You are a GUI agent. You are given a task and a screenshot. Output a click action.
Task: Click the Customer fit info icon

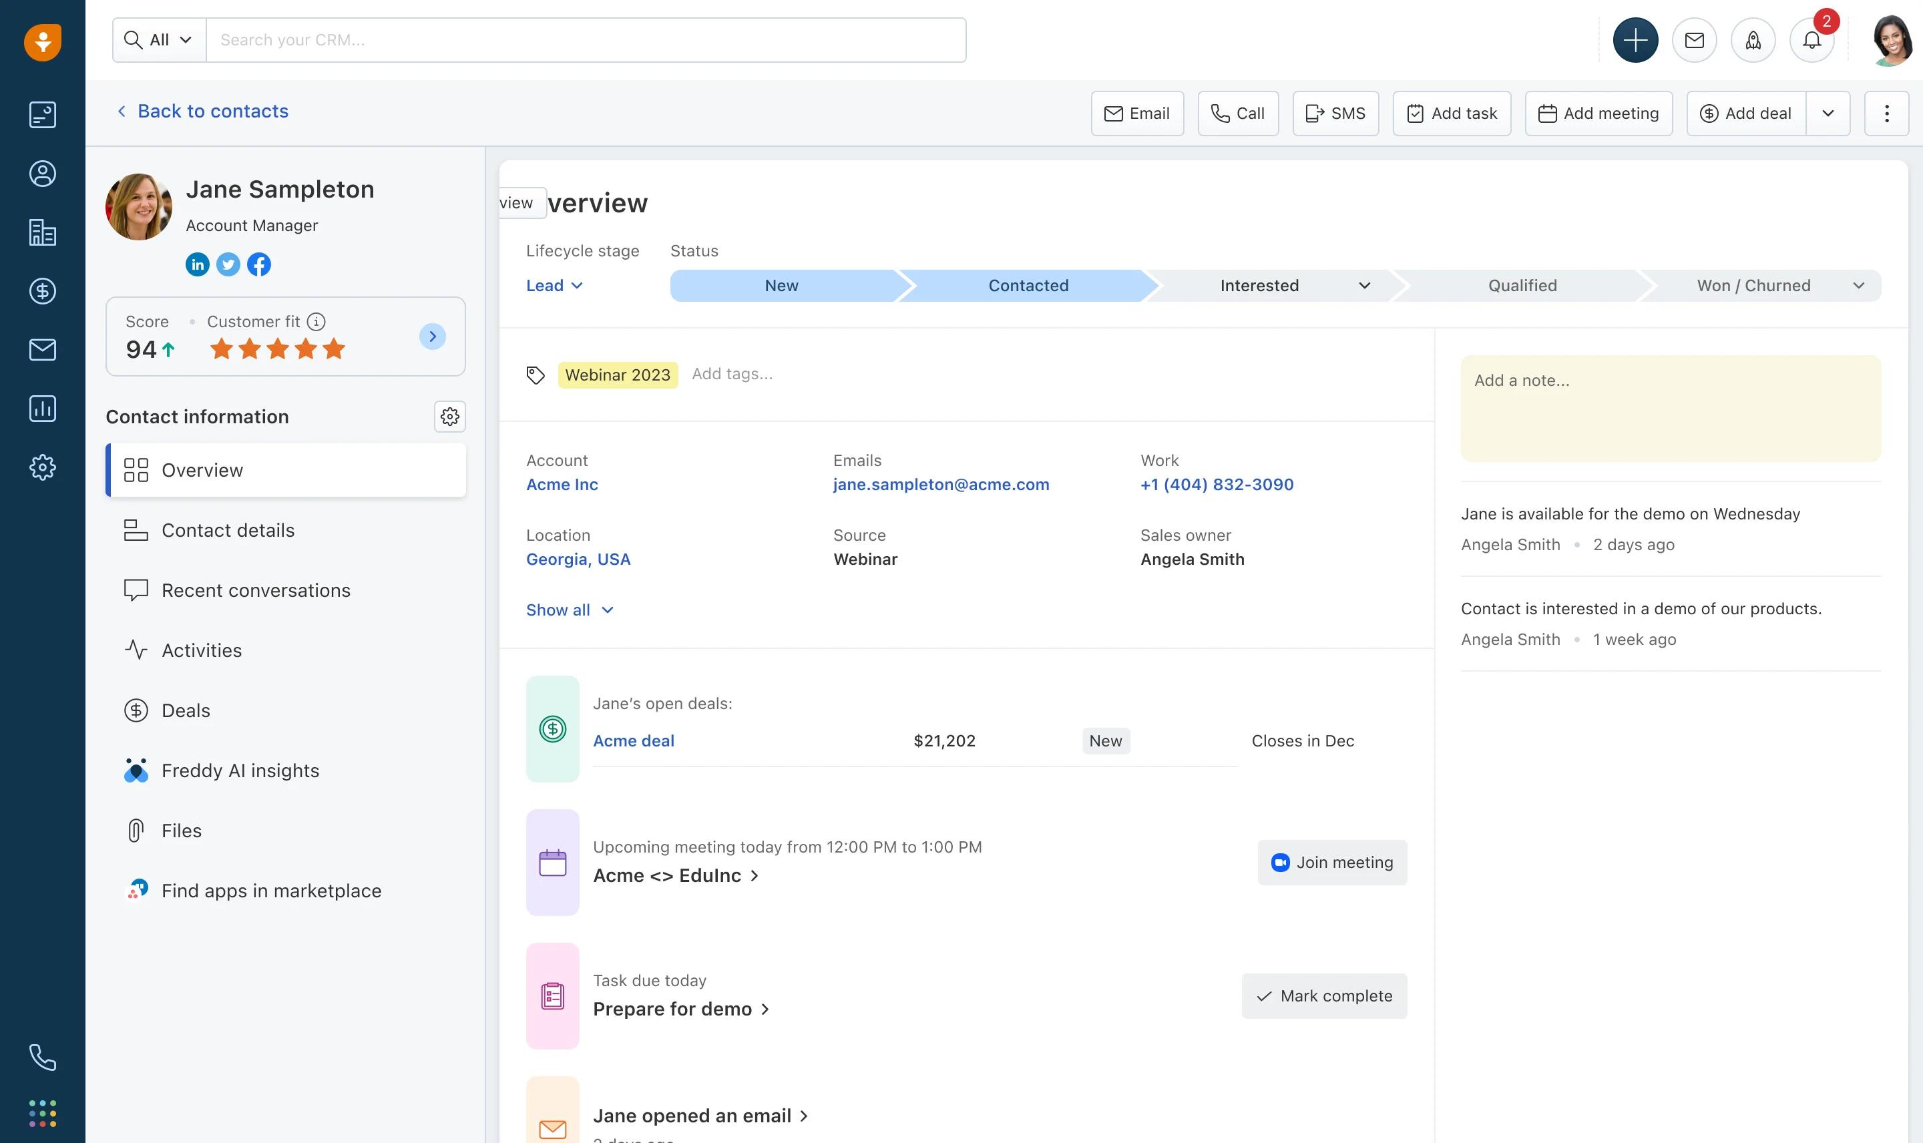tap(316, 321)
